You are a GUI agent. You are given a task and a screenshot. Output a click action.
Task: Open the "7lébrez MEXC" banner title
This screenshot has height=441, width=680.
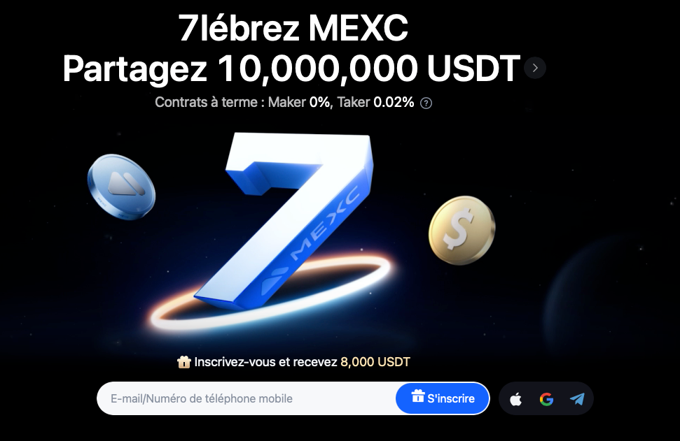[x=293, y=28]
